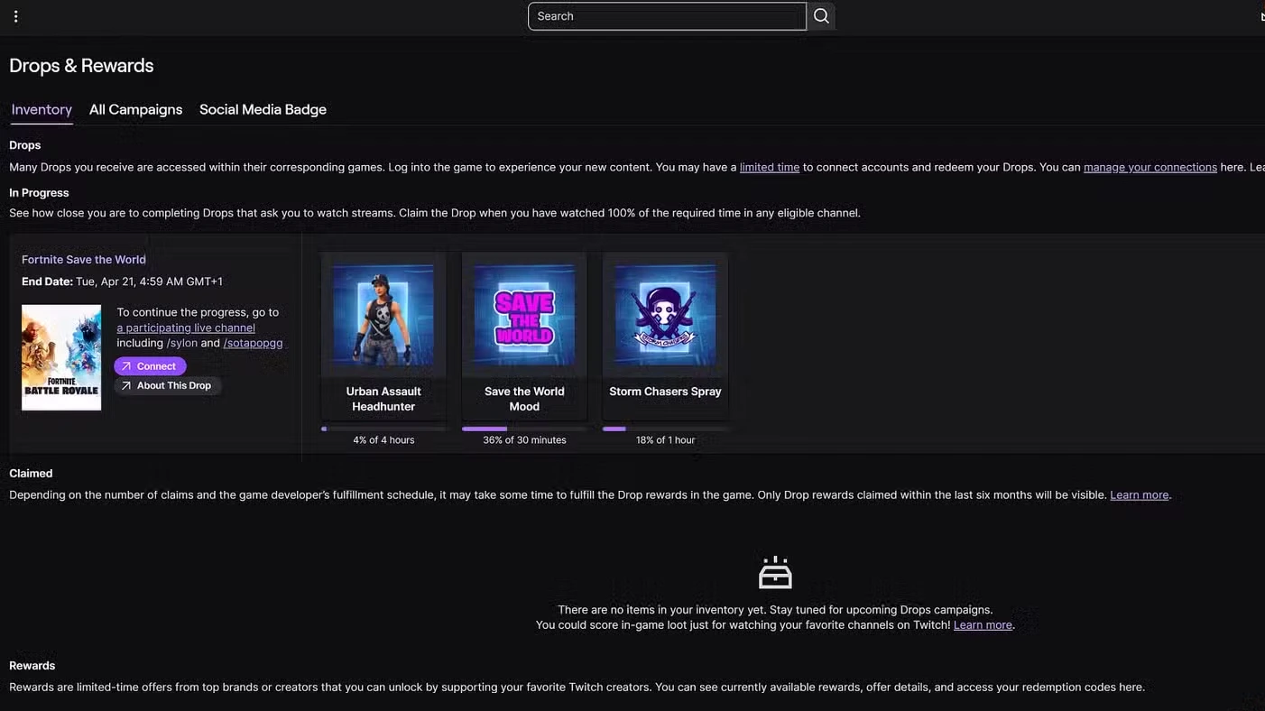Viewport: 1265px width, 711px height.
Task: Focus the Search input field
Action: tap(667, 16)
